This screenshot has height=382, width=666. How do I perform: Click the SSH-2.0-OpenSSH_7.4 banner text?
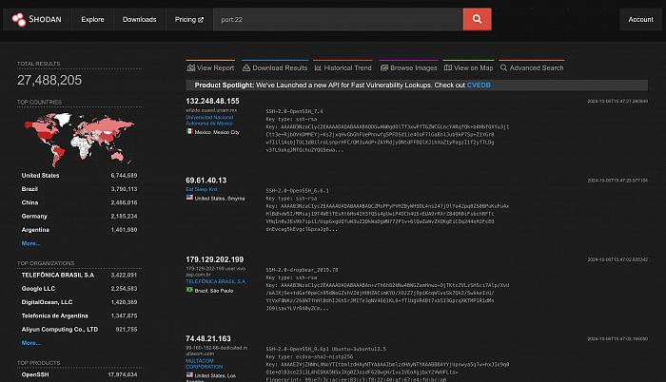click(294, 111)
